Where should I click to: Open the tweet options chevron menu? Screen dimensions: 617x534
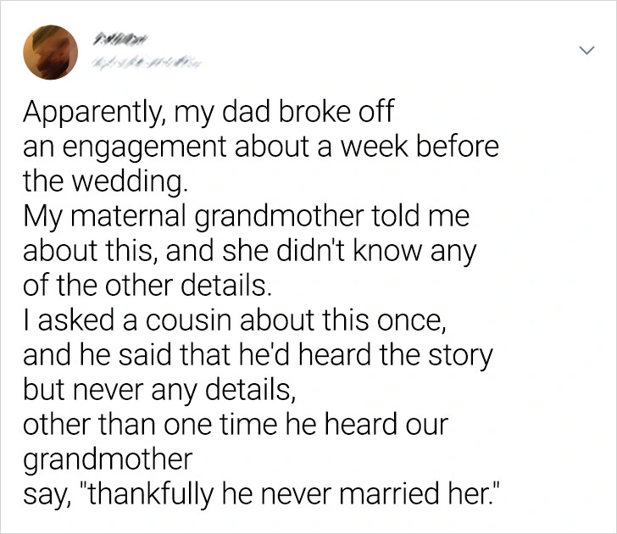click(x=586, y=52)
